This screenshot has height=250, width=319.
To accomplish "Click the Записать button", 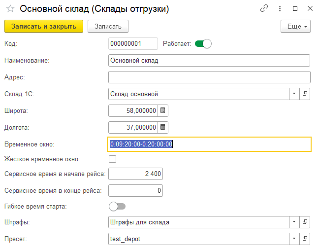I will 108,26.
